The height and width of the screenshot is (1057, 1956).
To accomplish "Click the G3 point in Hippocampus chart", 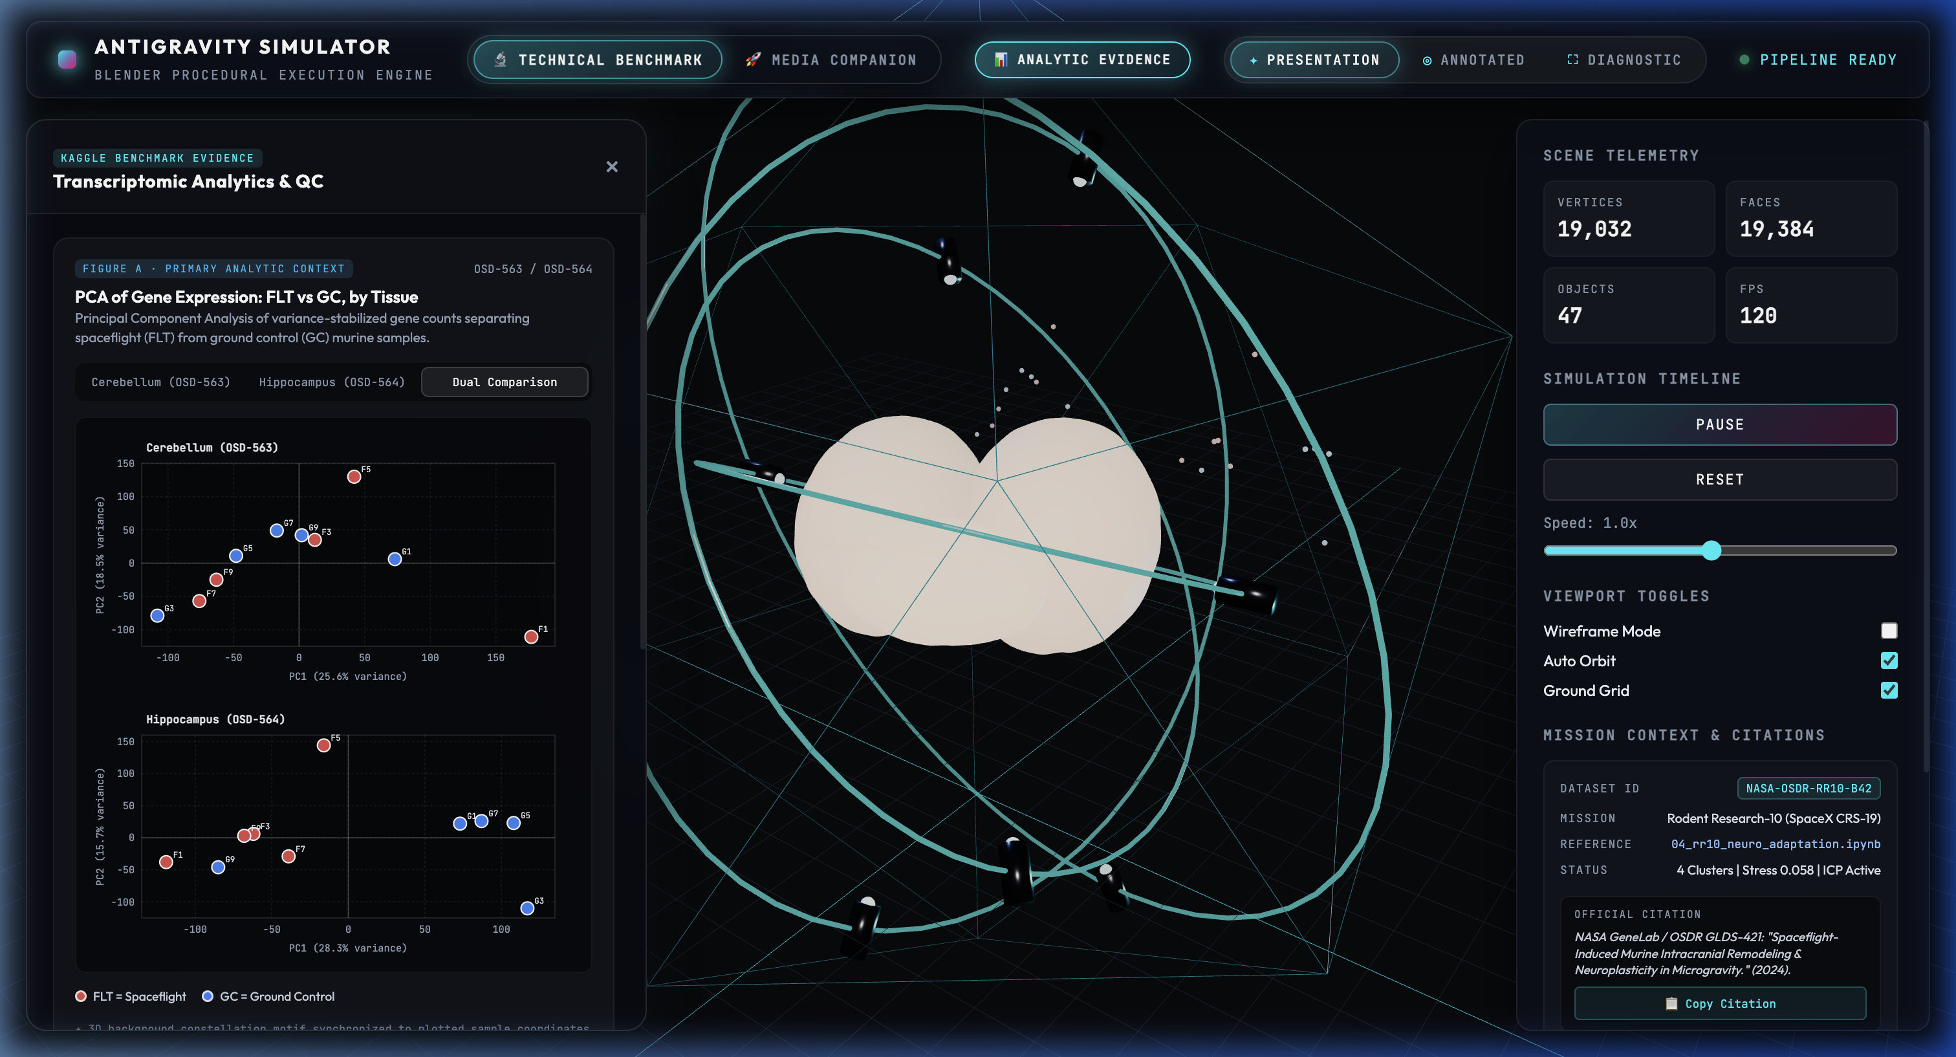I will click(x=527, y=908).
